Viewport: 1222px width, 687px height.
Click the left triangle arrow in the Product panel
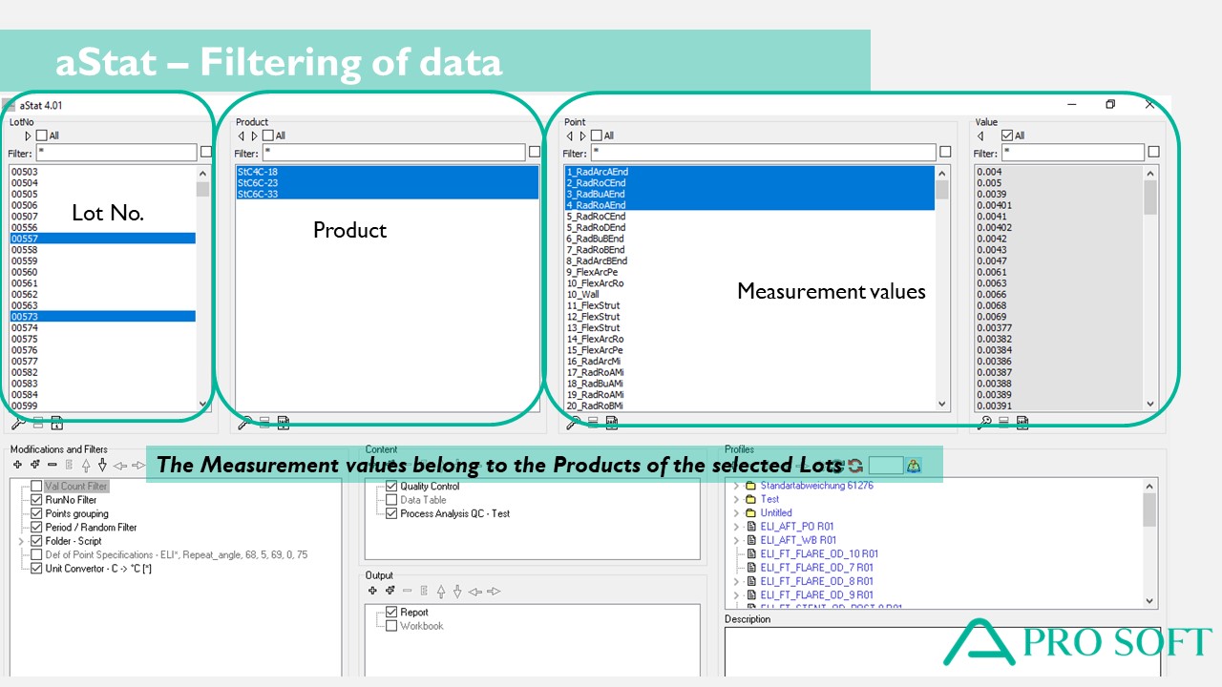242,135
